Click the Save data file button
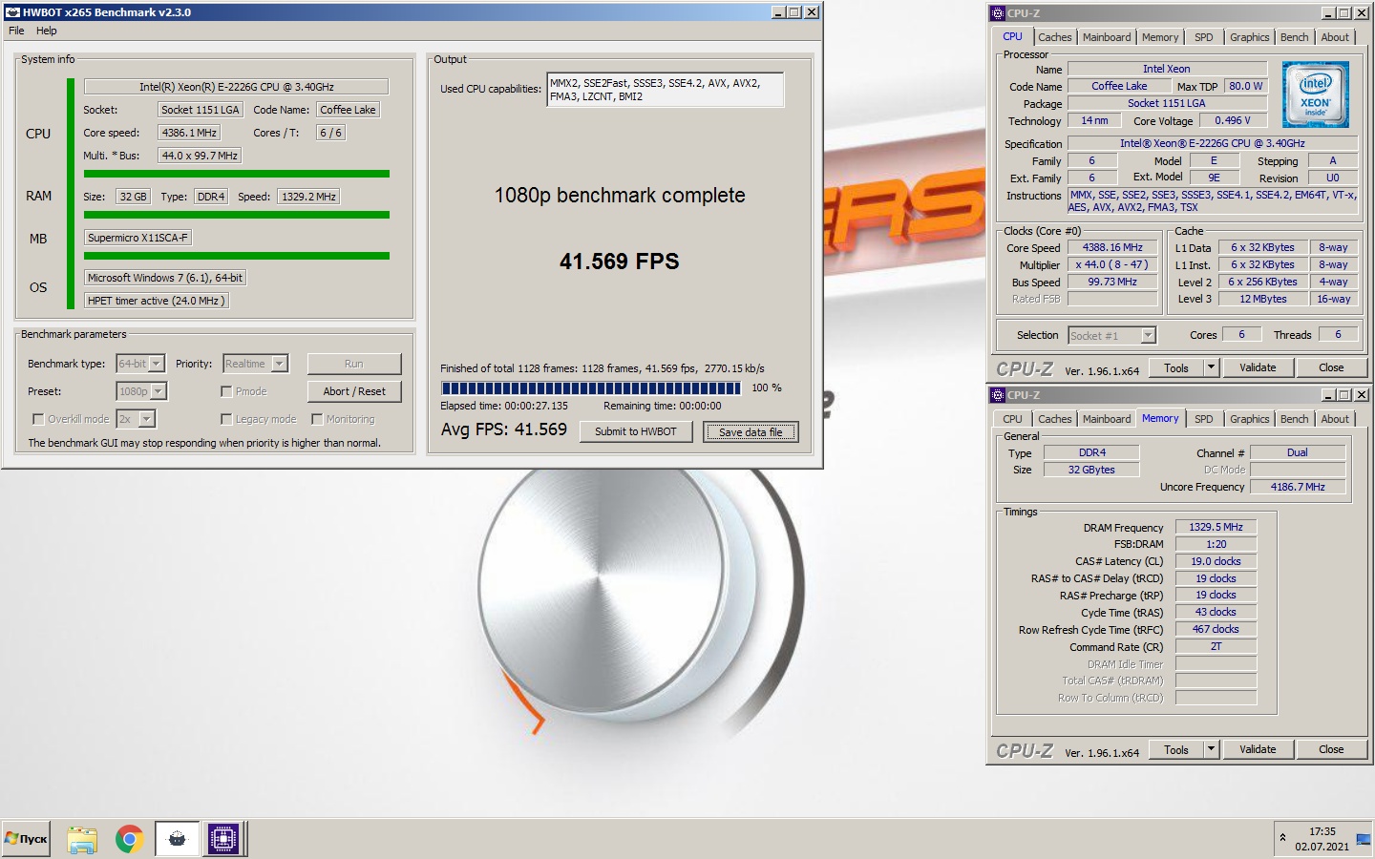The width and height of the screenshot is (1375, 859). [x=751, y=431]
